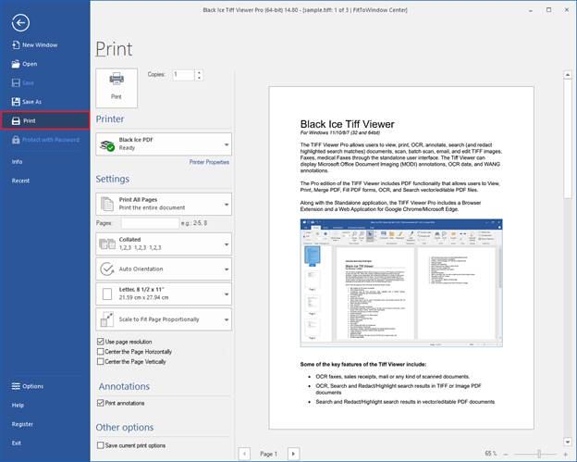This screenshot has height=462, width=577.
Task: Click the vertical scrollbar thumb
Action: (x=568, y=139)
